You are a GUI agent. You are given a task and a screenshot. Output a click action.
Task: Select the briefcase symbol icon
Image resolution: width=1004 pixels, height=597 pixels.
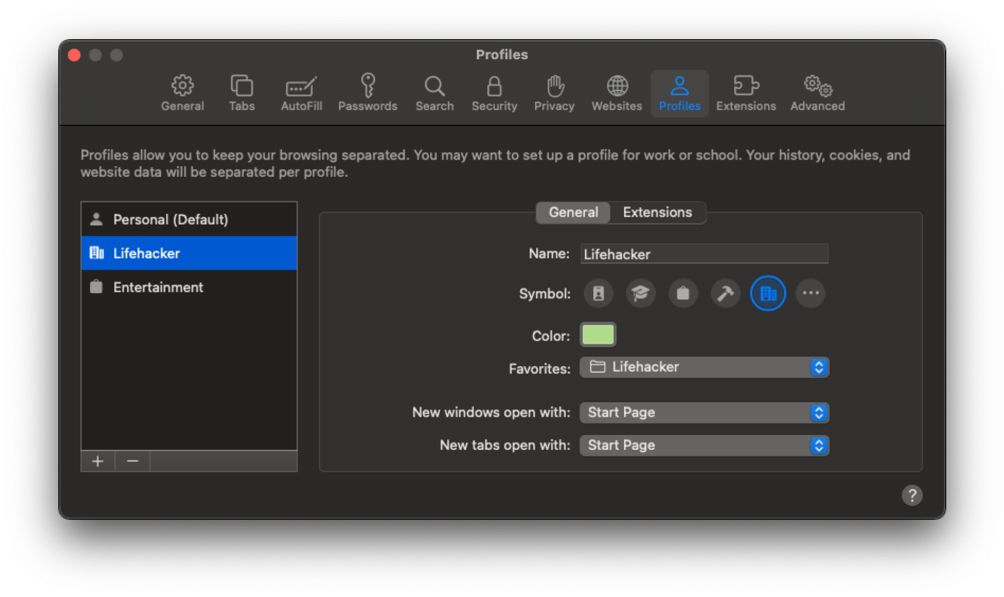682,293
